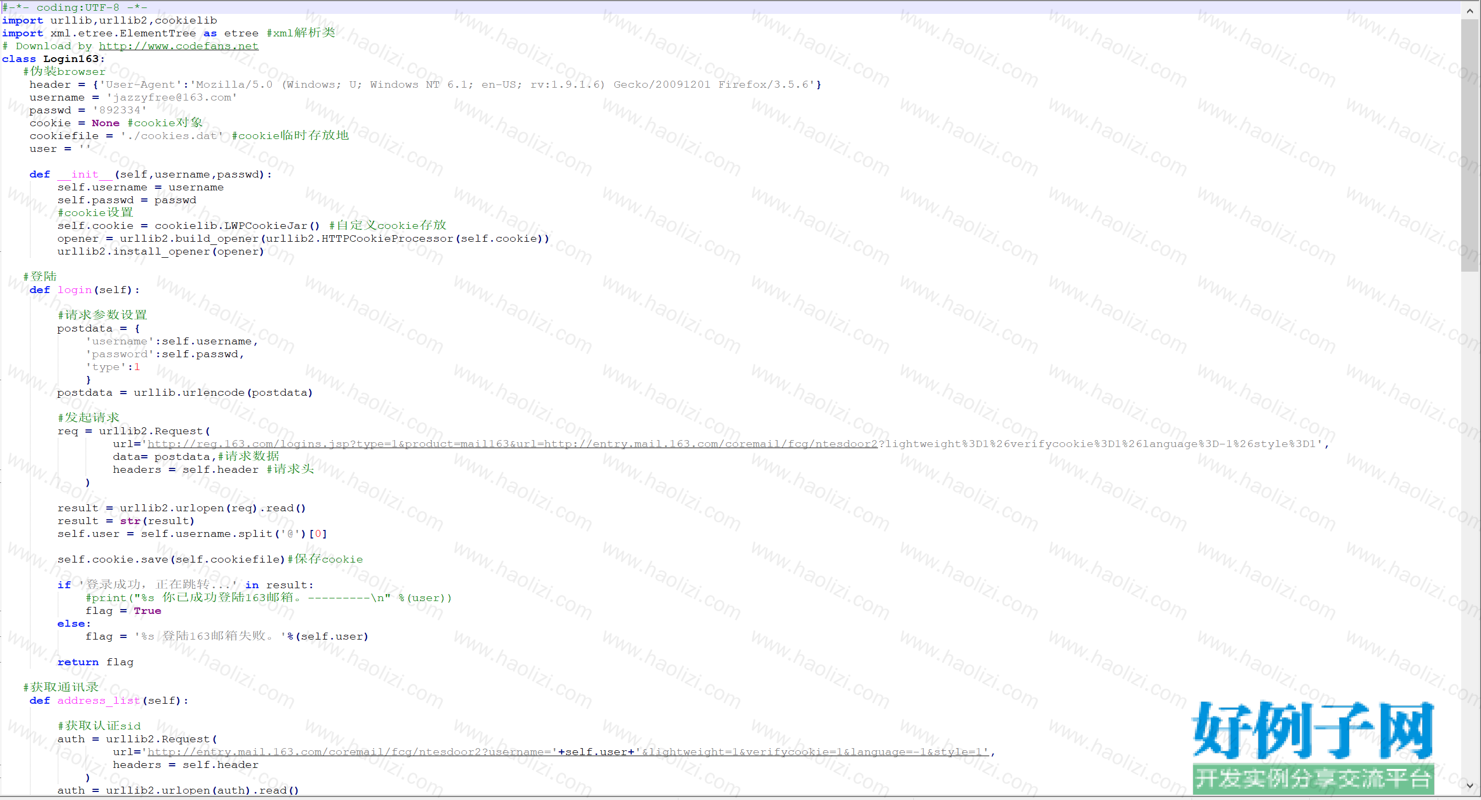
Task: Click the 'postdata = {' line
Action: (x=98, y=328)
